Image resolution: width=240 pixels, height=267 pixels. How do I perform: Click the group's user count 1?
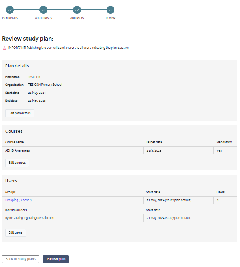218,200
